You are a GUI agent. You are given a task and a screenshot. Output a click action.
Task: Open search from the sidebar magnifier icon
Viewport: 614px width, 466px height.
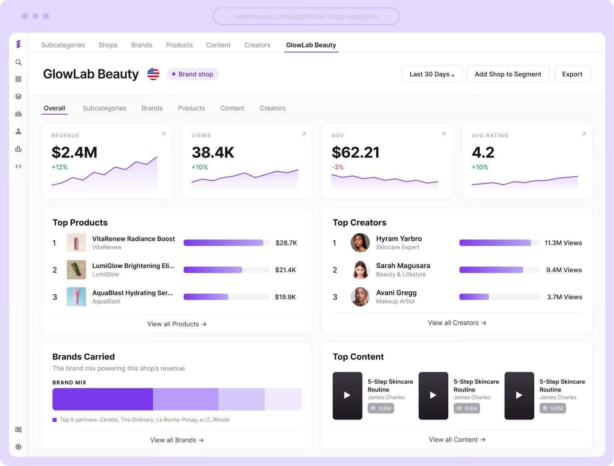click(18, 62)
